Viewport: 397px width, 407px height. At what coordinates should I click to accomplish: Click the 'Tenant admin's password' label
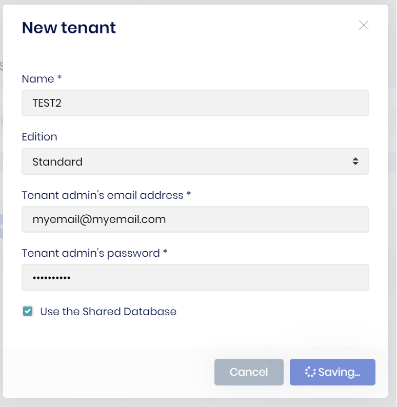point(95,253)
